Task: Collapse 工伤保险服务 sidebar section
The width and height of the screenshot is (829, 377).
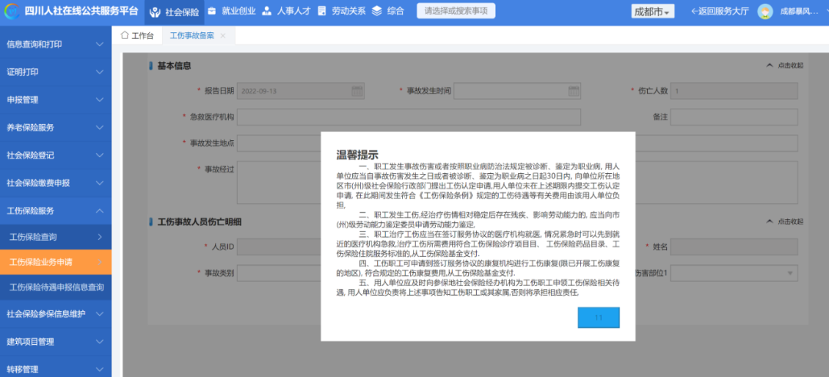Action: point(55,211)
